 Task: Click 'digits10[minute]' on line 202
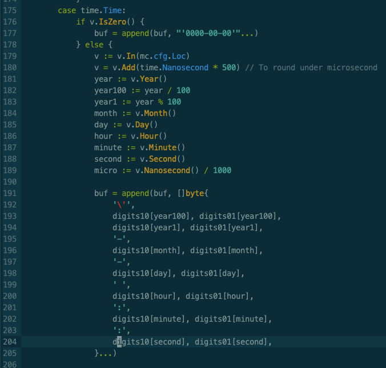coord(149,319)
